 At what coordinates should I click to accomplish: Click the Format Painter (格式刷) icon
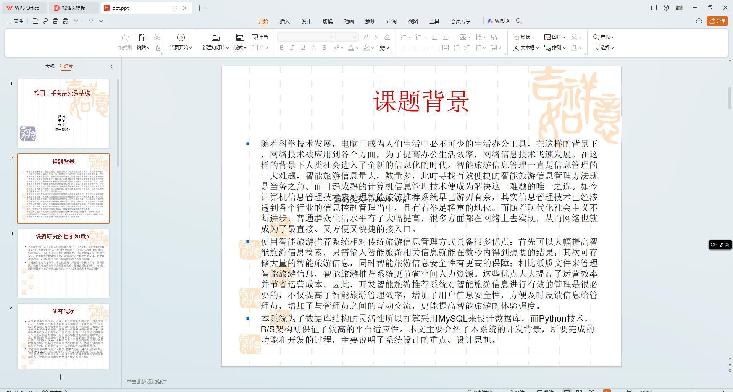[x=125, y=37]
